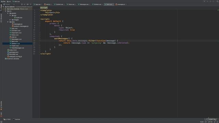This screenshot has width=219, height=123.
Task: Select index.html in the project tree
Action: (x=12, y=50)
